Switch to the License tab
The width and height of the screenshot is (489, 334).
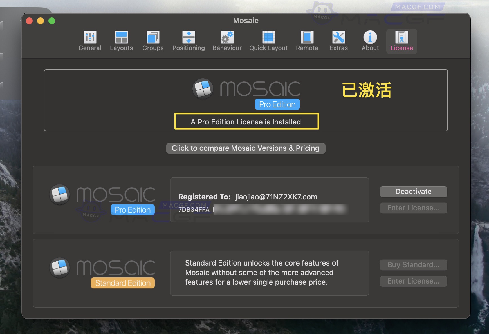[401, 41]
